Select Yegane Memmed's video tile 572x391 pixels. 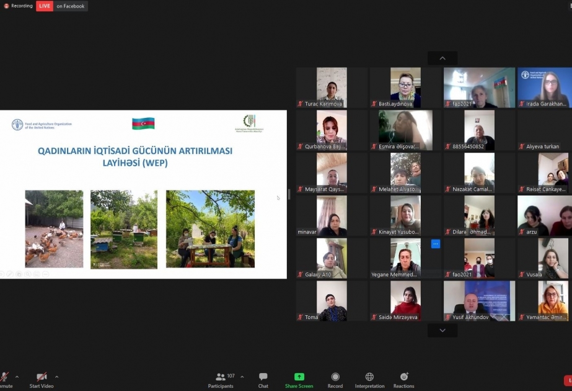click(x=405, y=258)
